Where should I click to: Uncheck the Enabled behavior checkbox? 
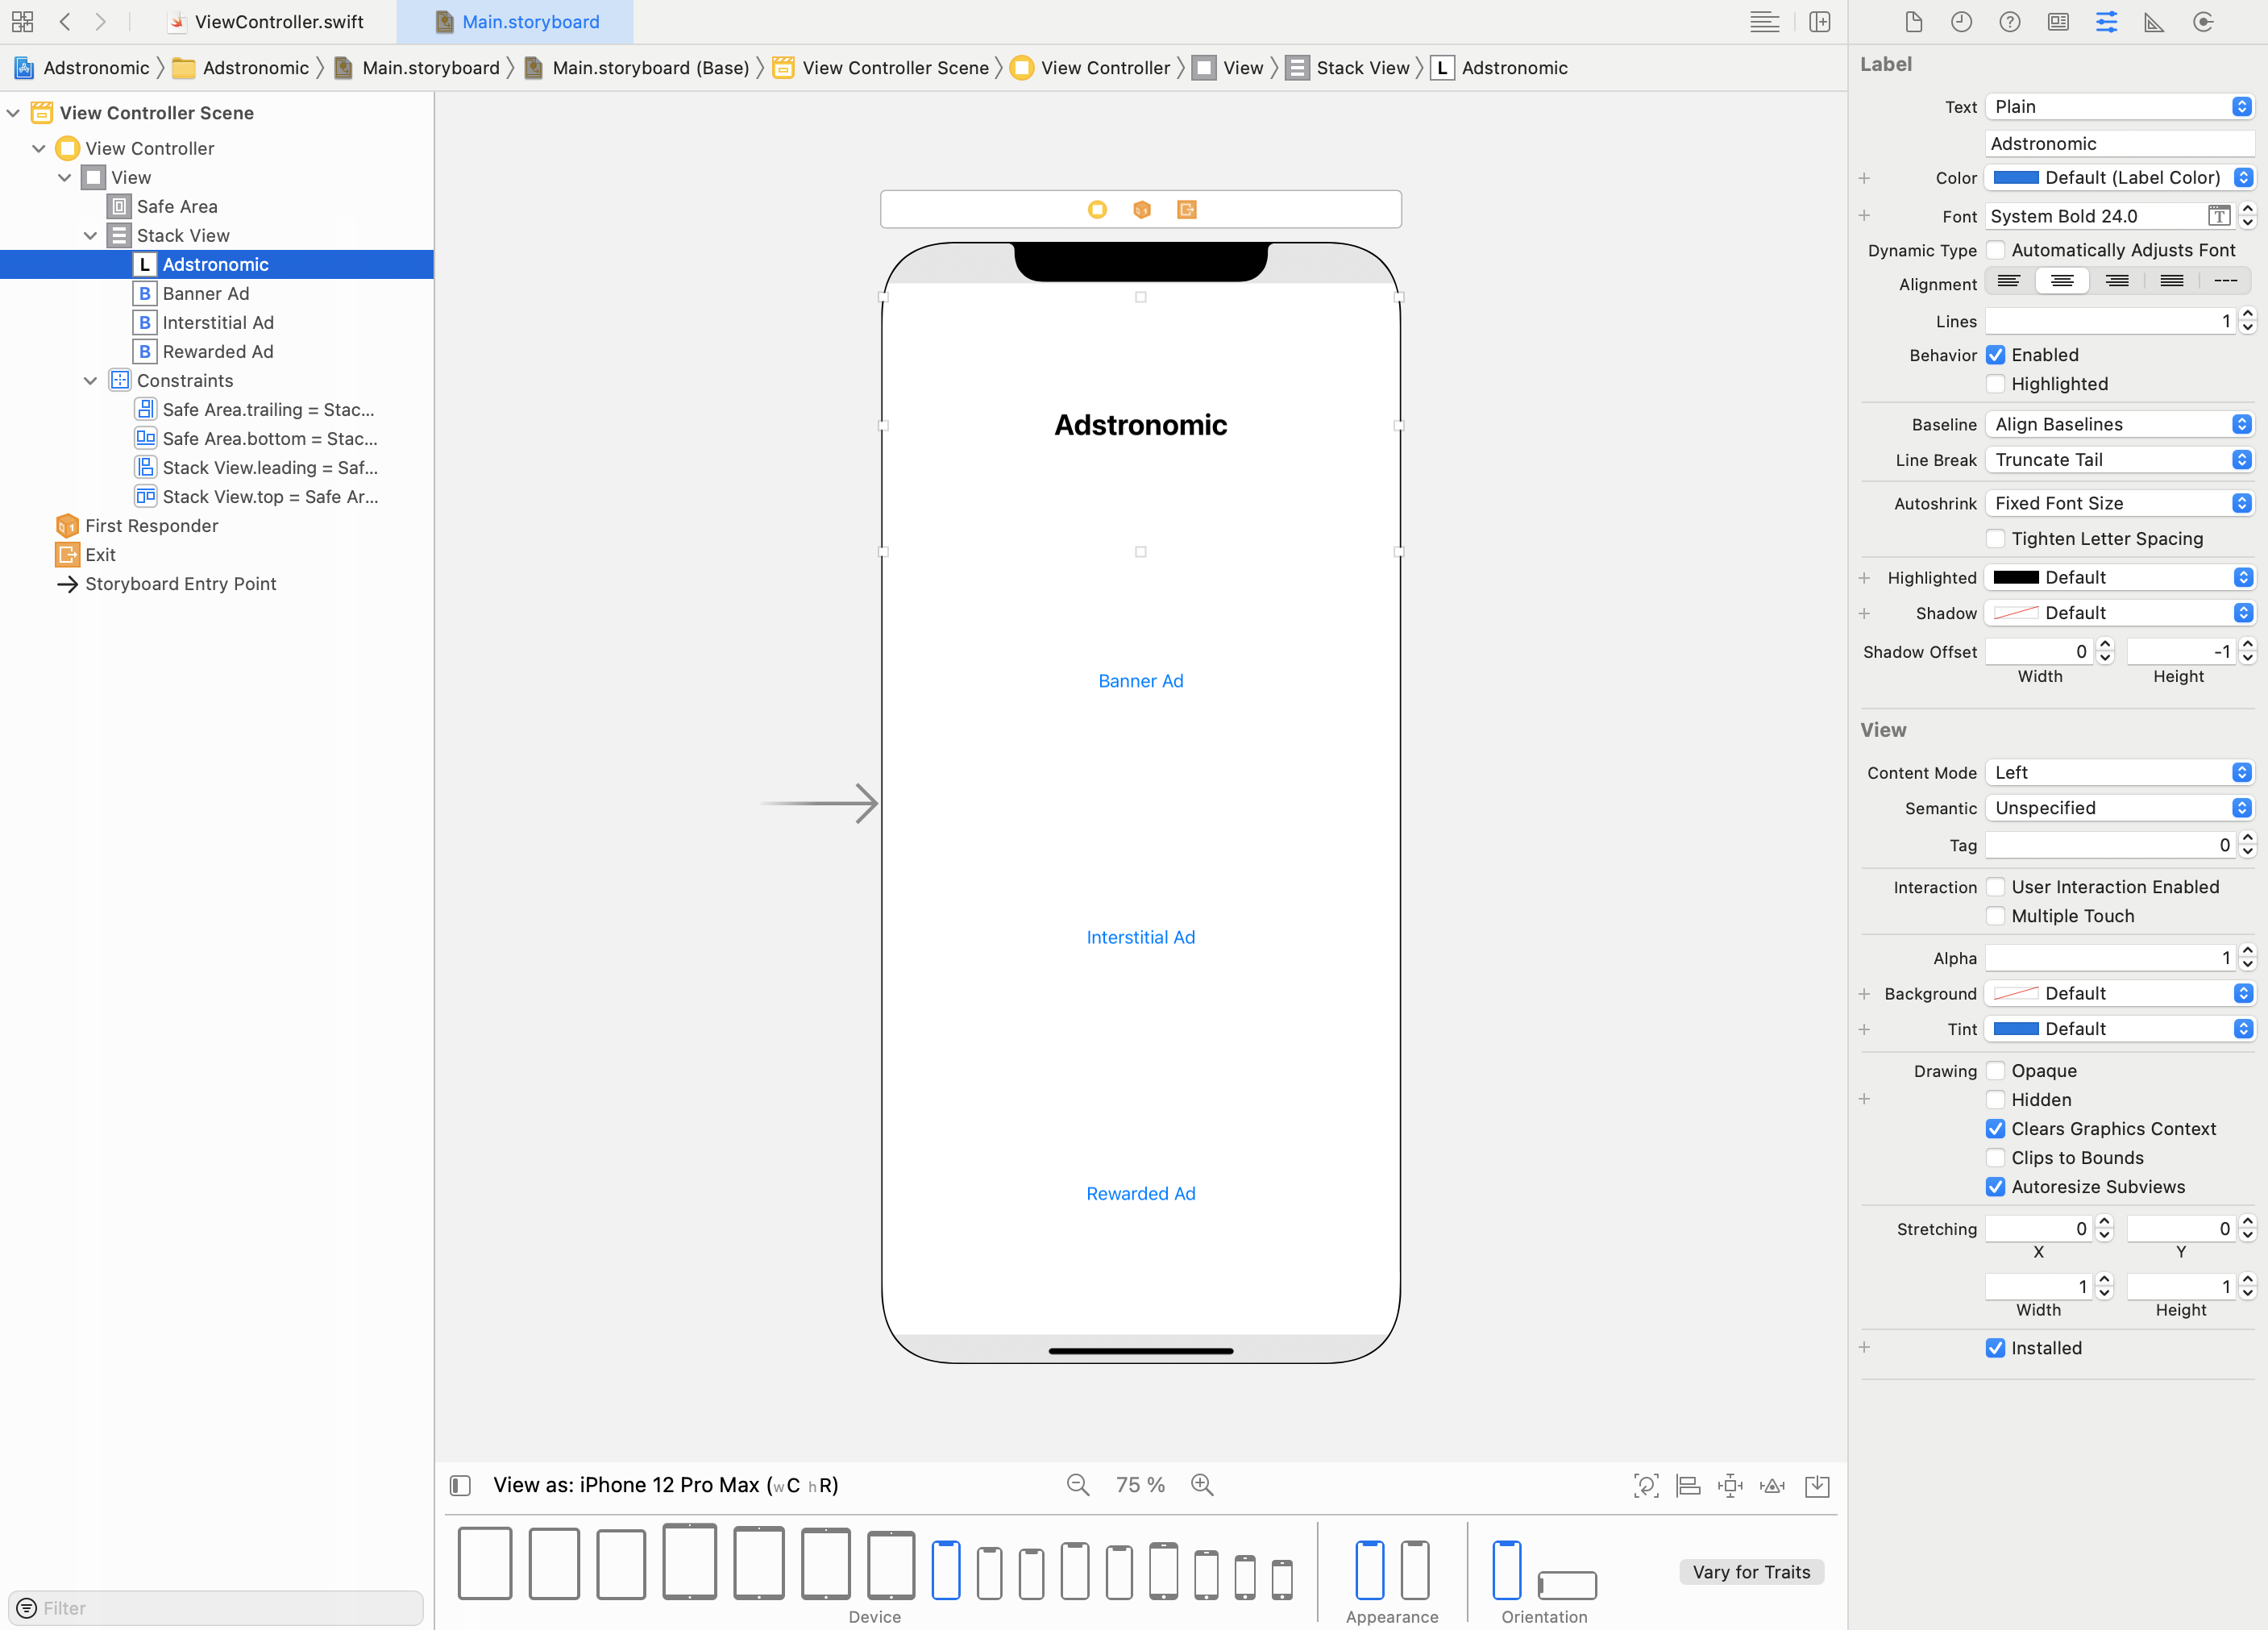(x=1995, y=355)
